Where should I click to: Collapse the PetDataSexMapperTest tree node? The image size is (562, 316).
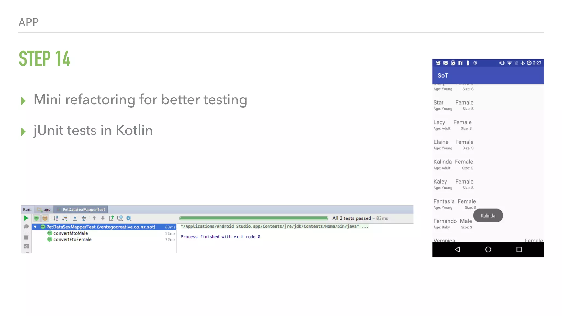35,227
